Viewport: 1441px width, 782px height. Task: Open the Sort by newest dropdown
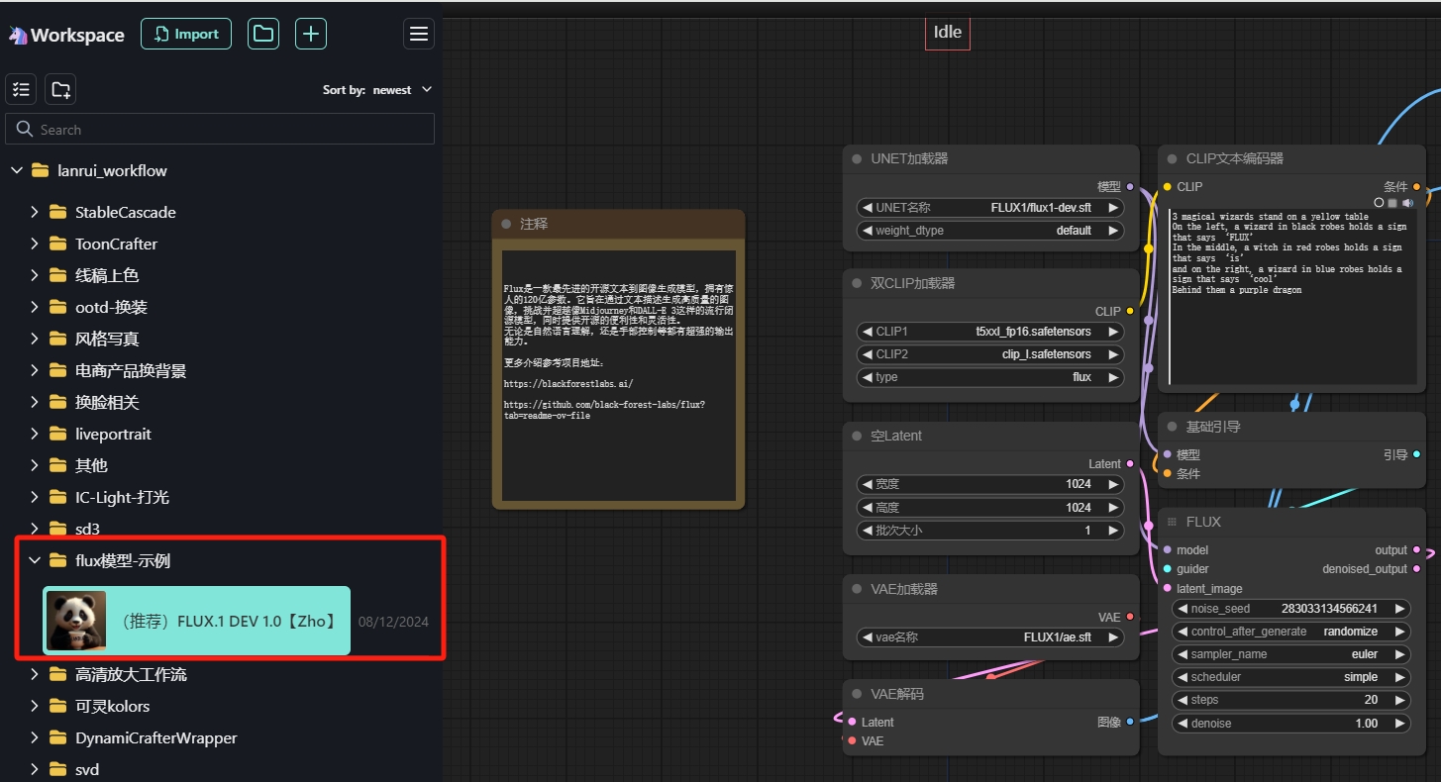(x=377, y=89)
